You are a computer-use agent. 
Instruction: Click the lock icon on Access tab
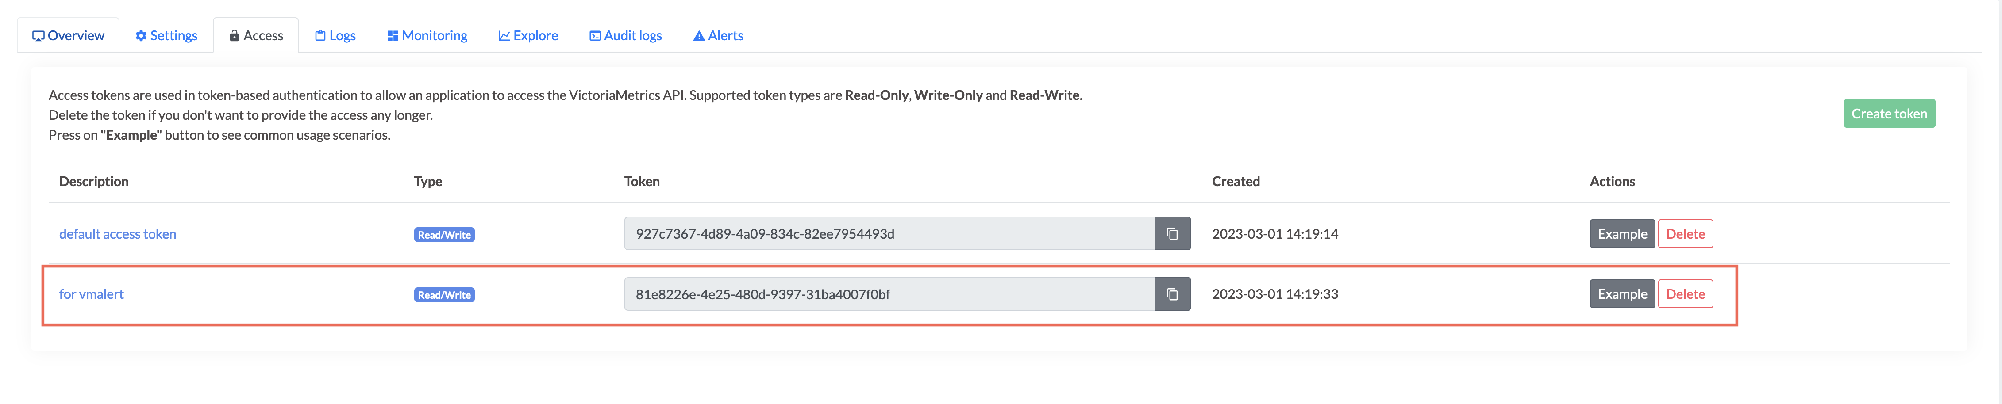(234, 36)
